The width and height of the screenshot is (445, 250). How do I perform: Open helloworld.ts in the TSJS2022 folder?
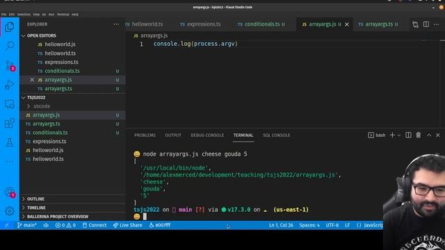[x=48, y=159]
